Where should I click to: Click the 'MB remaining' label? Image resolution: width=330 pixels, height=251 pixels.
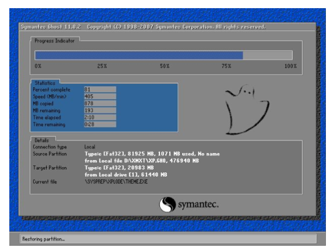click(47, 111)
